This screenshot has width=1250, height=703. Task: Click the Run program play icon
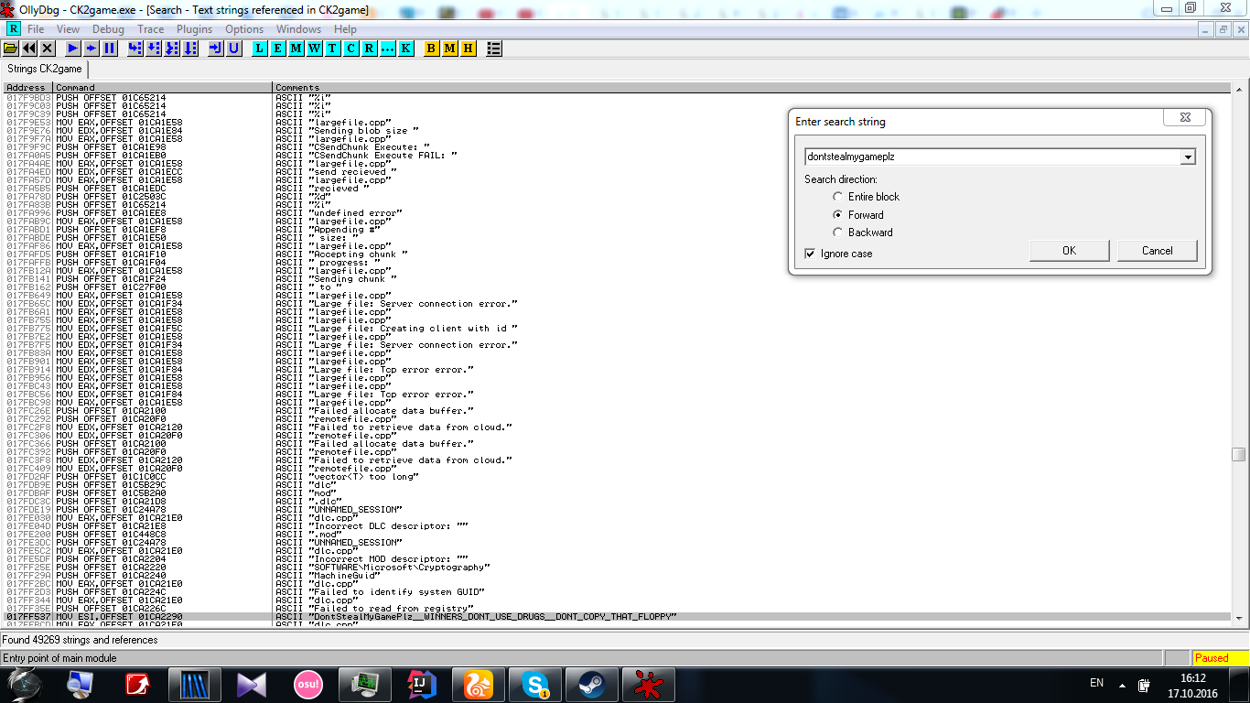coord(73,49)
